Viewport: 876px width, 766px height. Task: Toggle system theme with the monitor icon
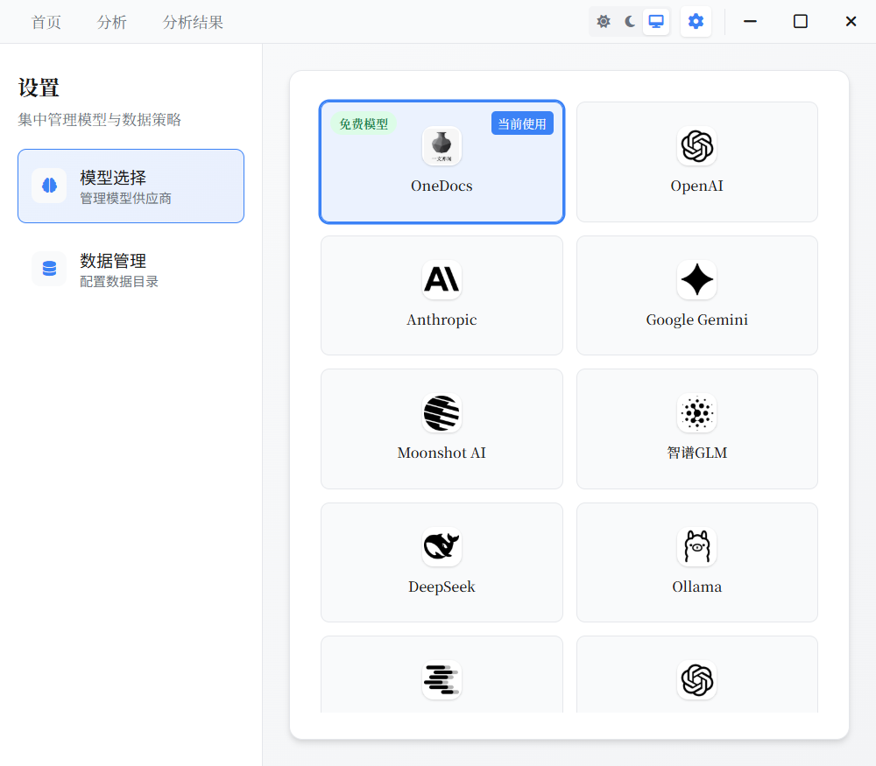(x=655, y=21)
